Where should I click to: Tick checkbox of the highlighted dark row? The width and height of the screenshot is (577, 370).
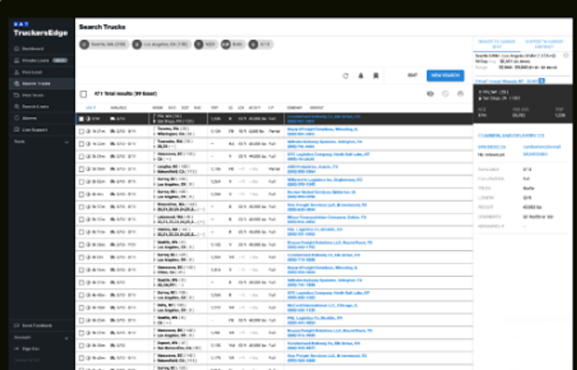(81, 119)
